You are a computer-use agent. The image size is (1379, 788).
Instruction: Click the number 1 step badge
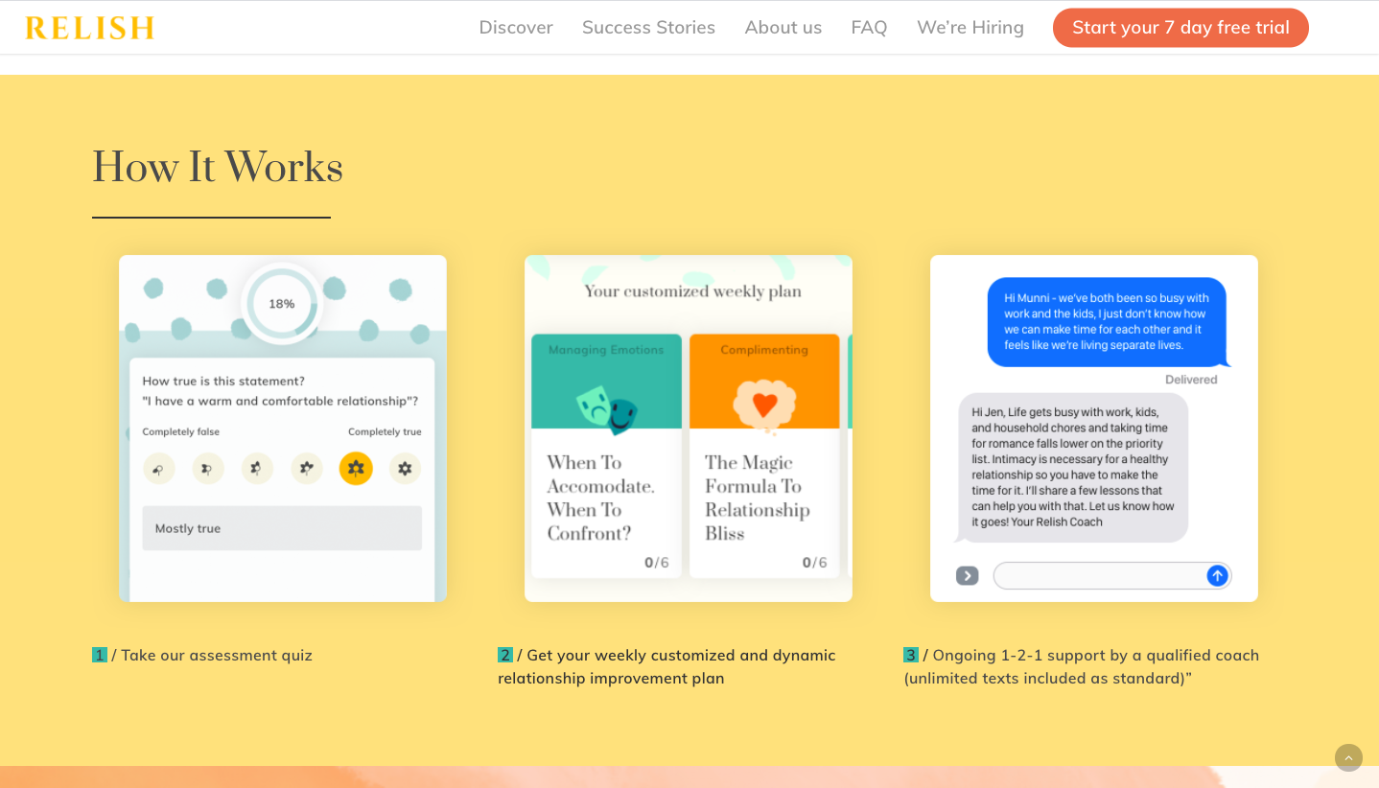(100, 655)
